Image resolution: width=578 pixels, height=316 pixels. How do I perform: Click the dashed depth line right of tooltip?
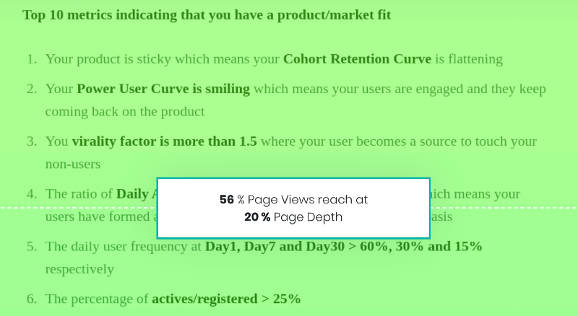504,208
